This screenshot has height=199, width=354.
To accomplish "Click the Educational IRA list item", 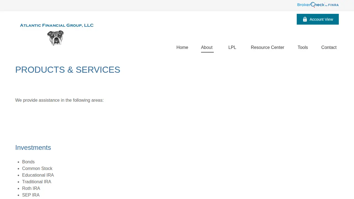I will (x=38, y=175).
